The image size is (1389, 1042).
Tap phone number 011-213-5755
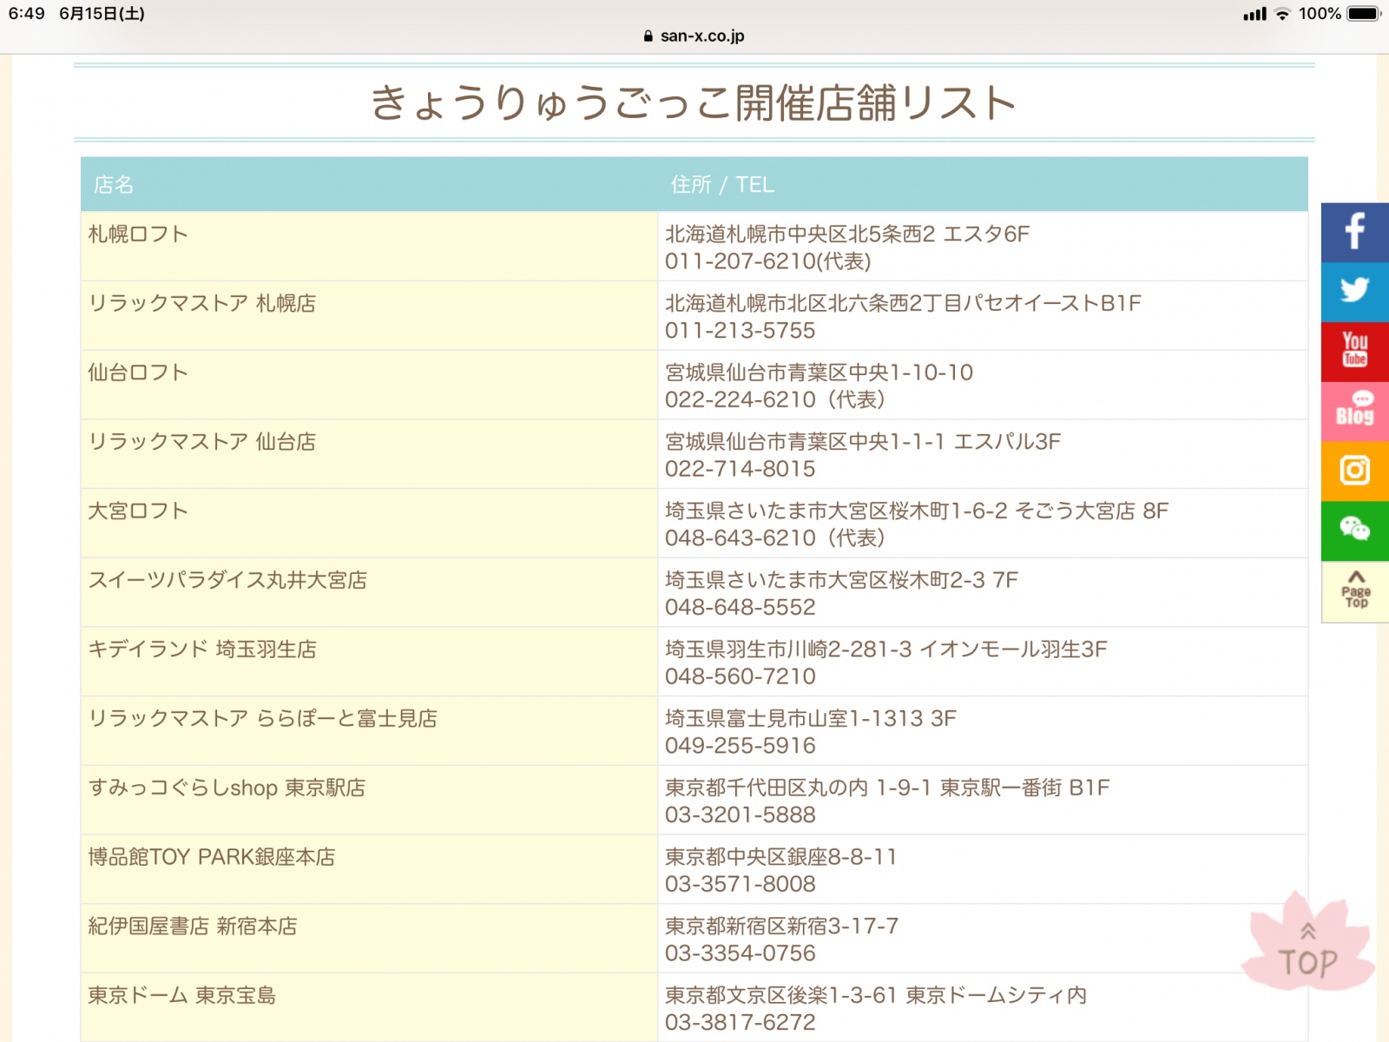(x=741, y=331)
